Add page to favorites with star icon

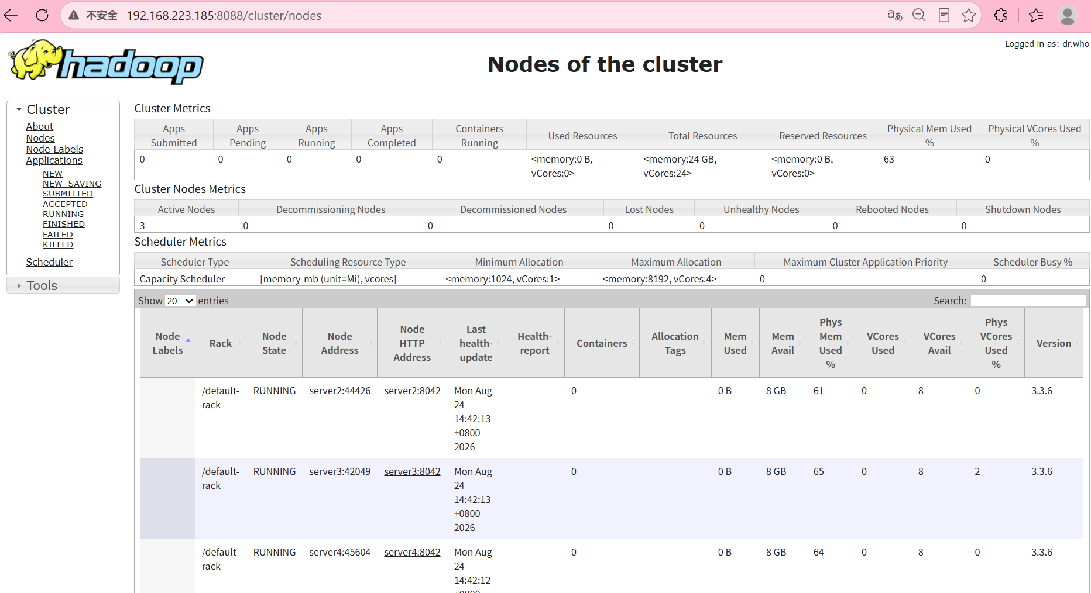coord(969,15)
